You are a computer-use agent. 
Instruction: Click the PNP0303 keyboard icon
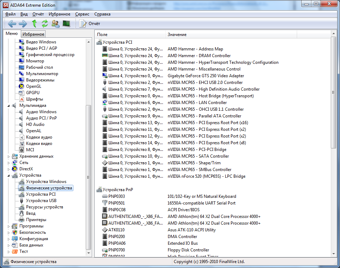[x=105, y=196]
